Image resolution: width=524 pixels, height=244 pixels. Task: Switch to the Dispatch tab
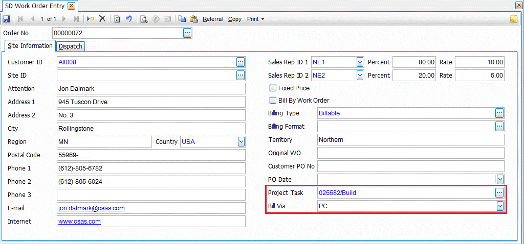71,46
